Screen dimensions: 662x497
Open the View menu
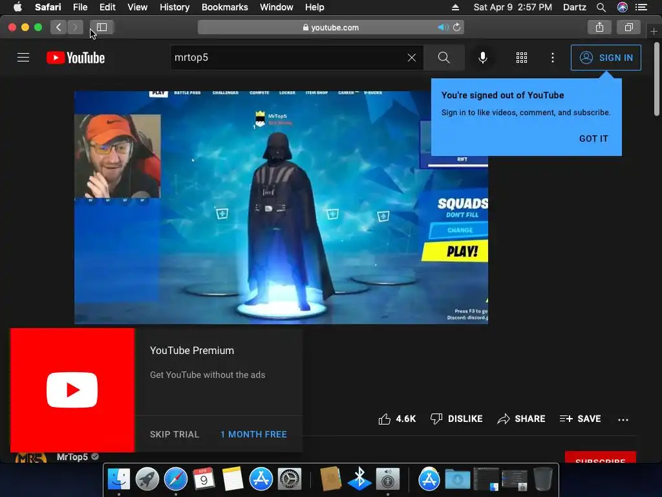[x=137, y=7]
